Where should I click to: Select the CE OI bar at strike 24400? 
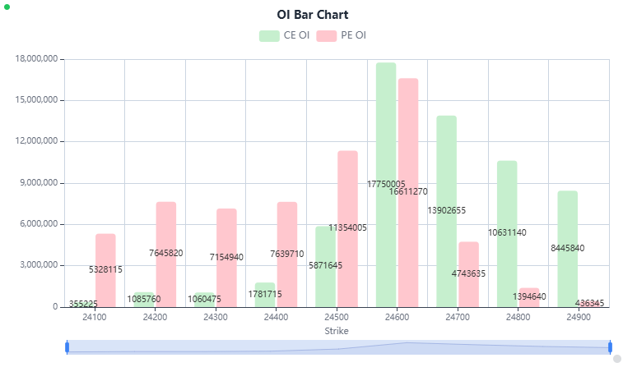265,295
